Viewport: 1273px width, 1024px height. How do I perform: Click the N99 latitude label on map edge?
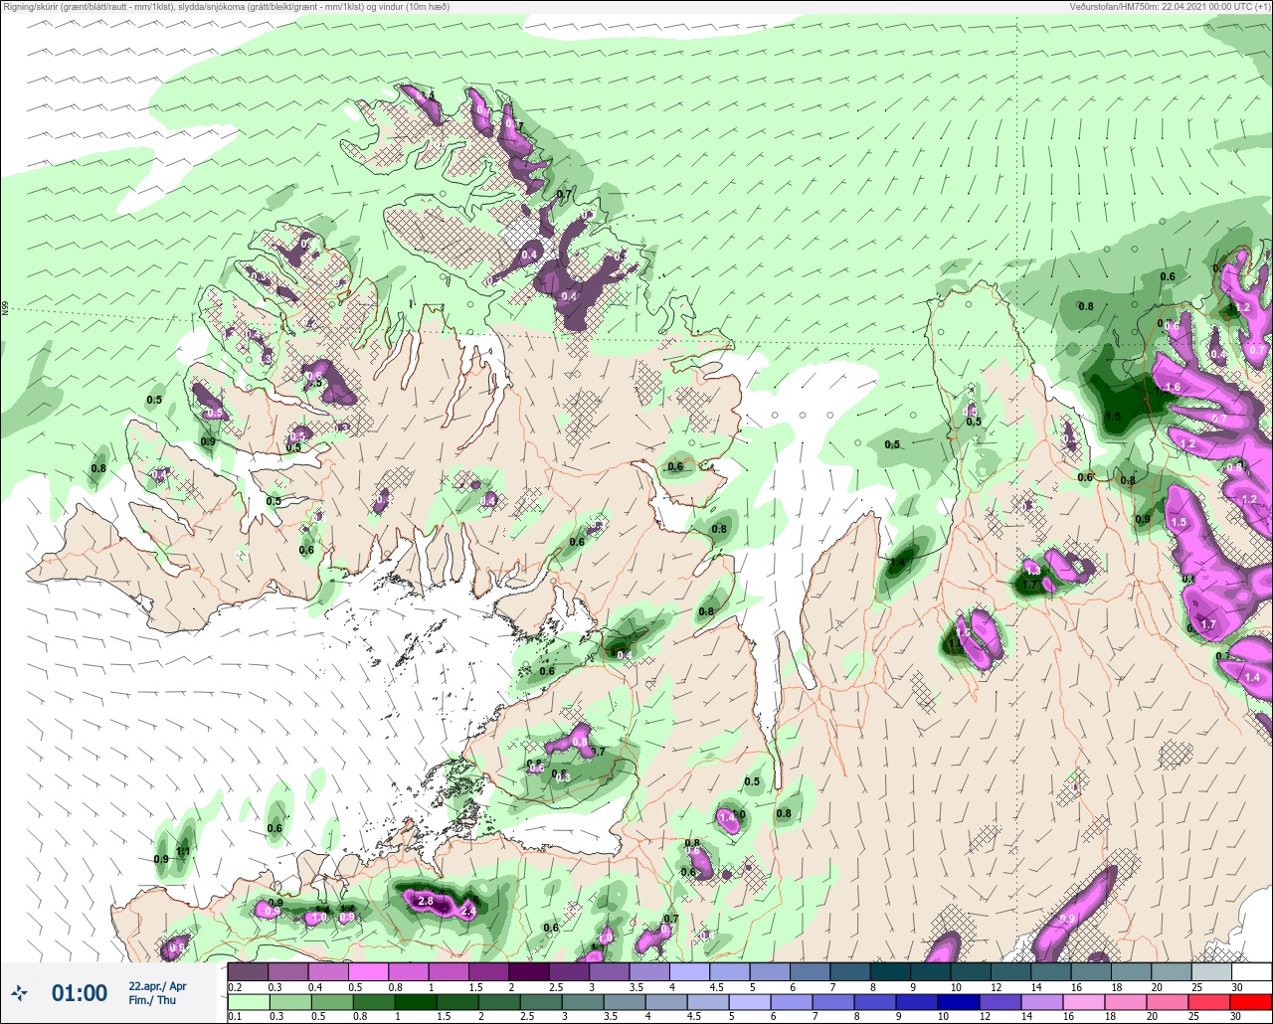tap(6, 309)
